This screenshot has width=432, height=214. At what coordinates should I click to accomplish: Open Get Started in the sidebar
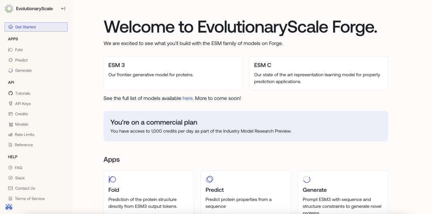pos(36,27)
